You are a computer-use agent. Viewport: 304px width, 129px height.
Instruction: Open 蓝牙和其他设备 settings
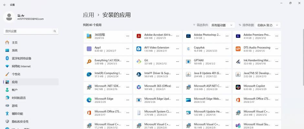[x=31, y=58]
